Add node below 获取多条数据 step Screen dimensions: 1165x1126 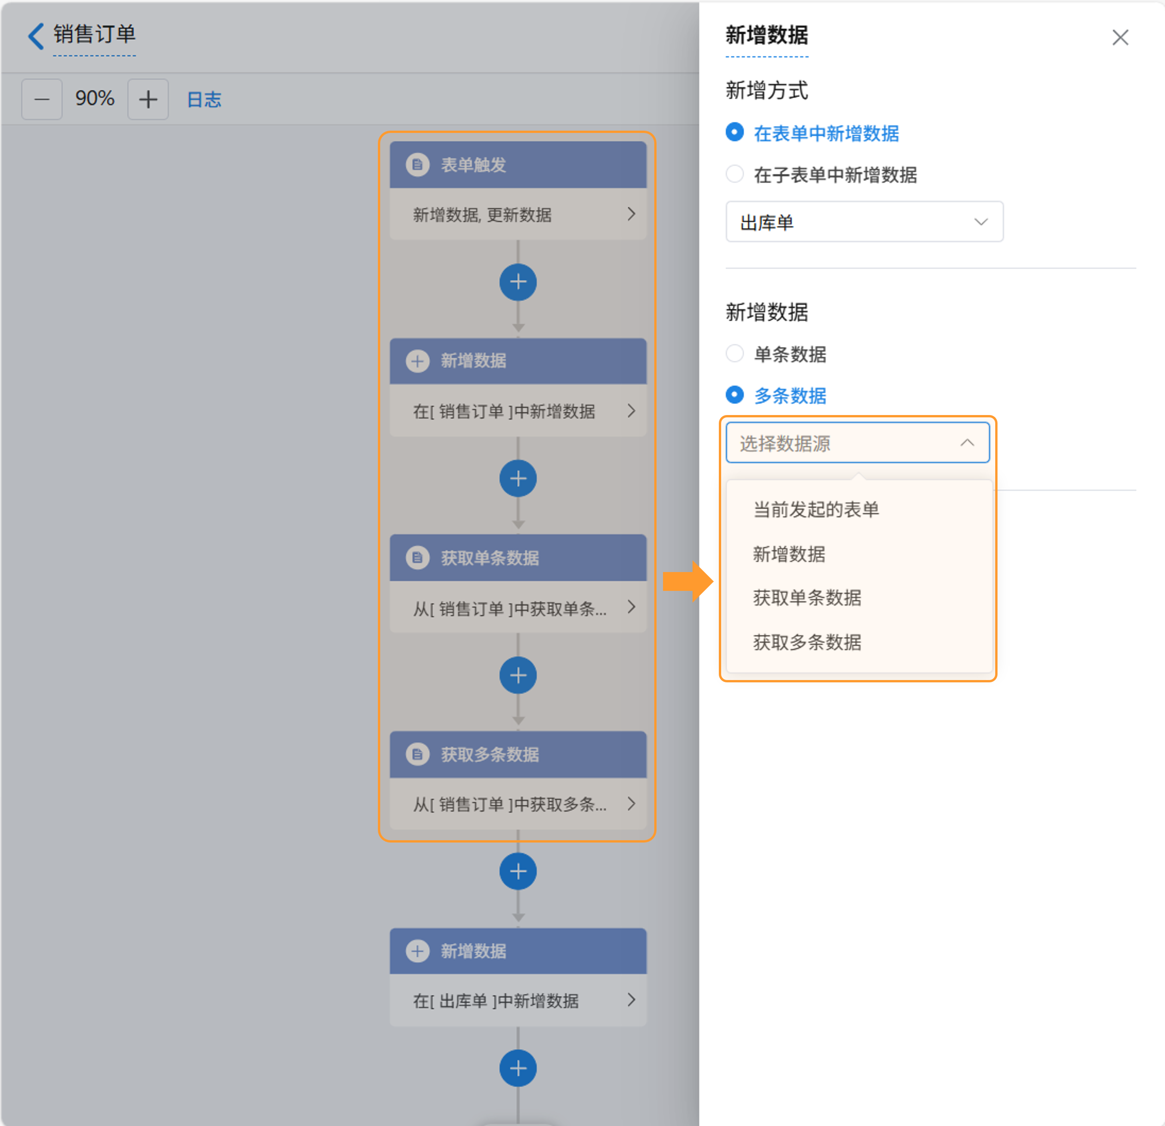(x=518, y=872)
